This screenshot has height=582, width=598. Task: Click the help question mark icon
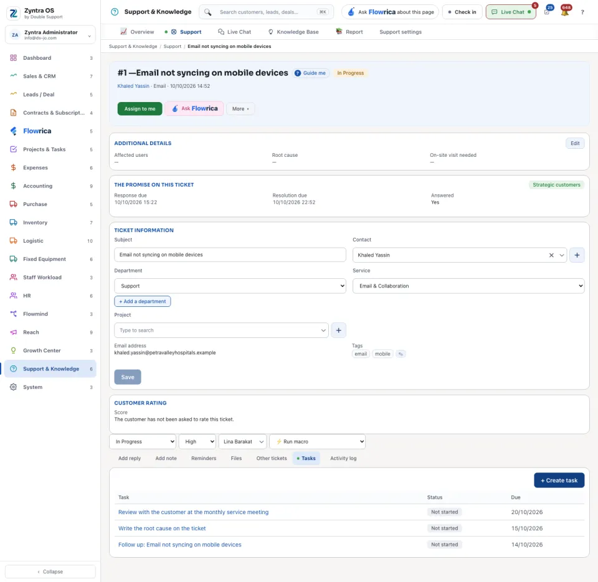[x=582, y=12]
